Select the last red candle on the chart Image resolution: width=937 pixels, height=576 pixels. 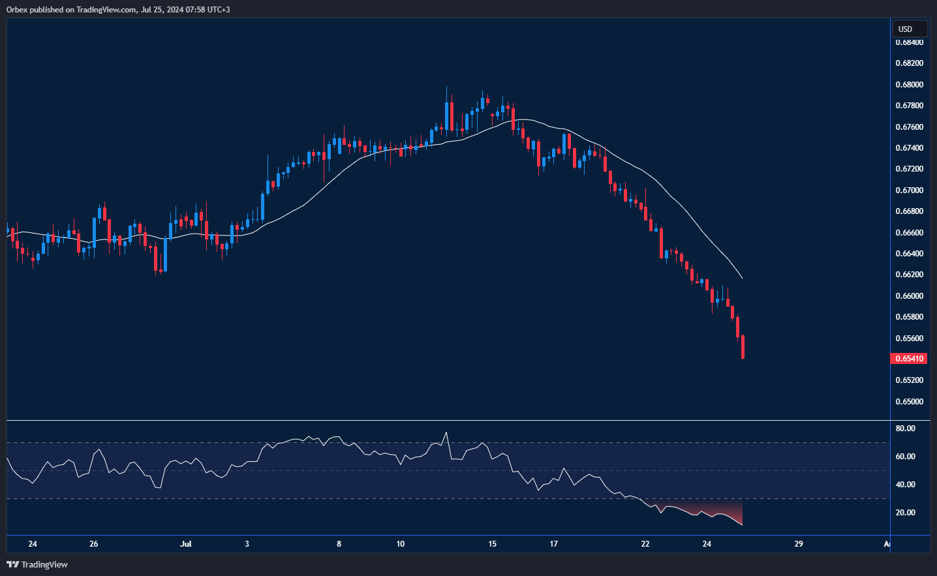(x=743, y=346)
